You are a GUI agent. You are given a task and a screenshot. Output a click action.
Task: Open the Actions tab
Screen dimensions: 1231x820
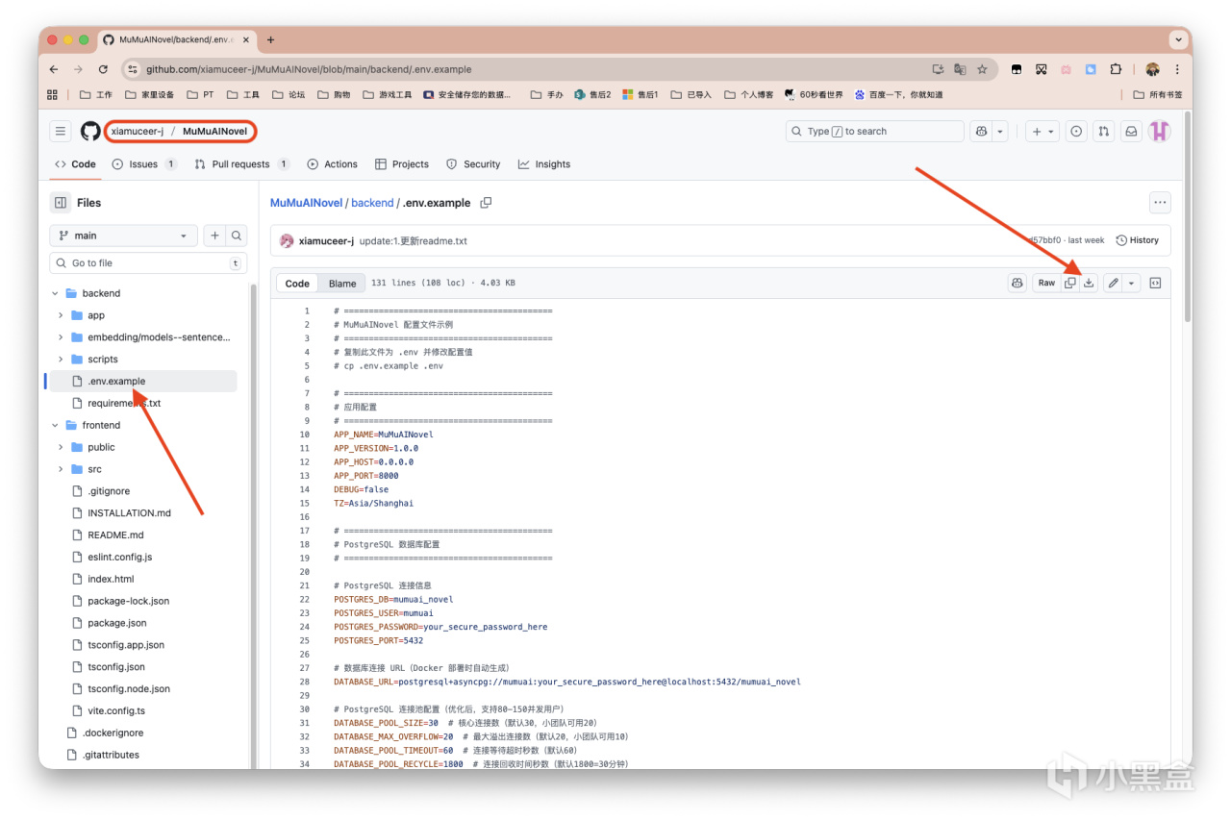332,164
